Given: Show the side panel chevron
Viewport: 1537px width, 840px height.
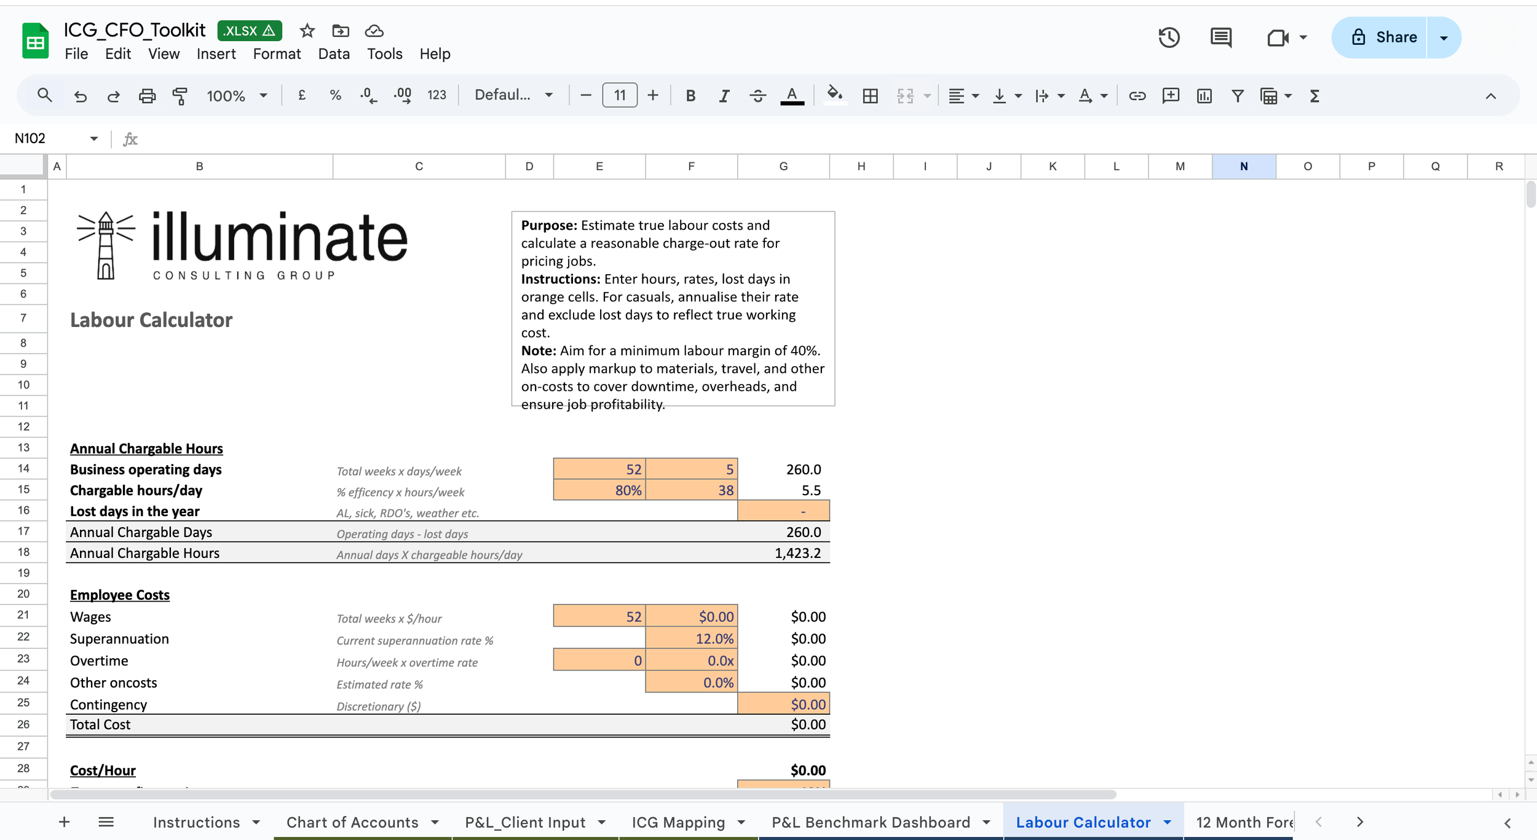Looking at the screenshot, I should tap(1507, 822).
